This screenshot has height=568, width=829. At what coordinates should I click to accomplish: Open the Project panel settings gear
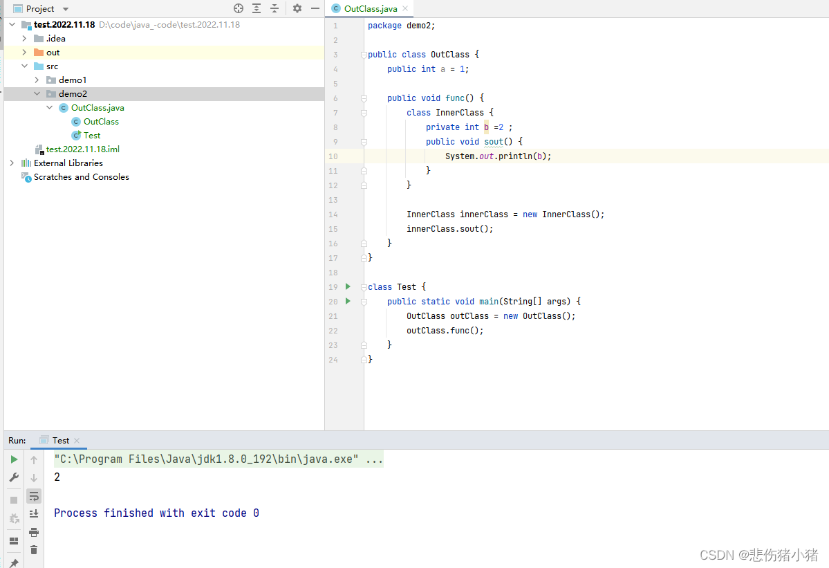coord(297,8)
